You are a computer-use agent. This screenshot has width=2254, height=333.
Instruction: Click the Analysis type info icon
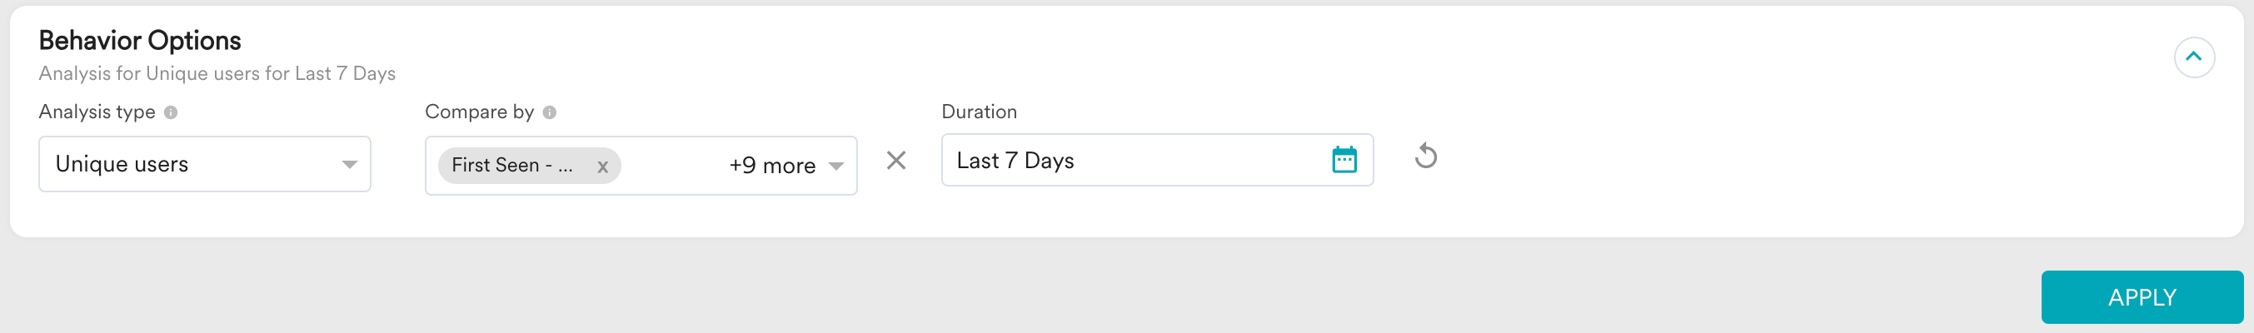click(171, 112)
